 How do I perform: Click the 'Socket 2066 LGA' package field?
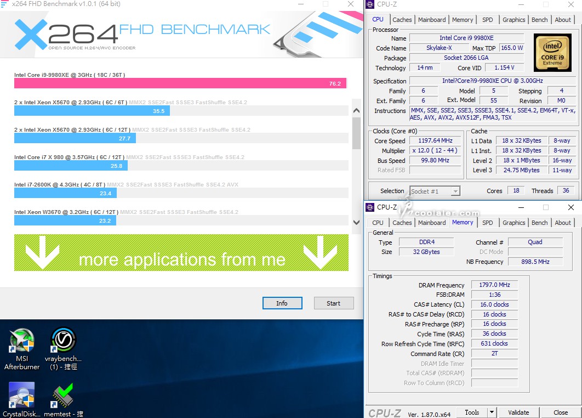coord(466,58)
